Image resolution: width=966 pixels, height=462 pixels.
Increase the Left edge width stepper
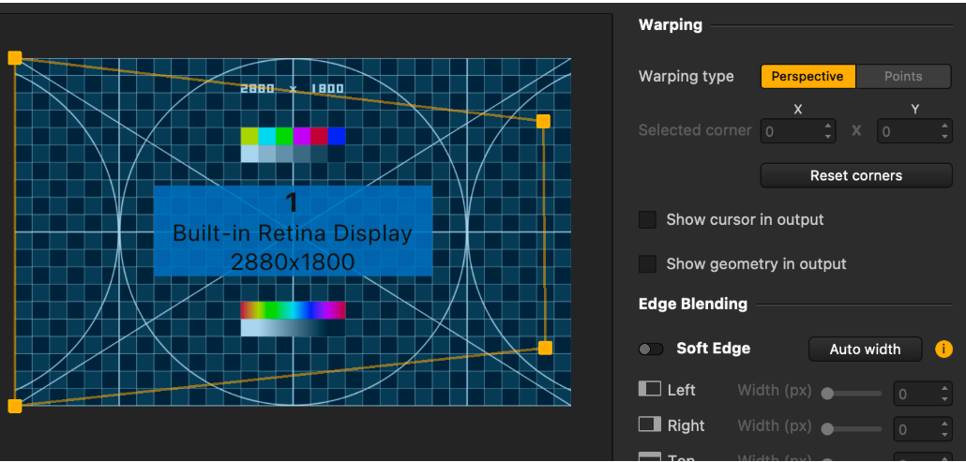(x=945, y=388)
